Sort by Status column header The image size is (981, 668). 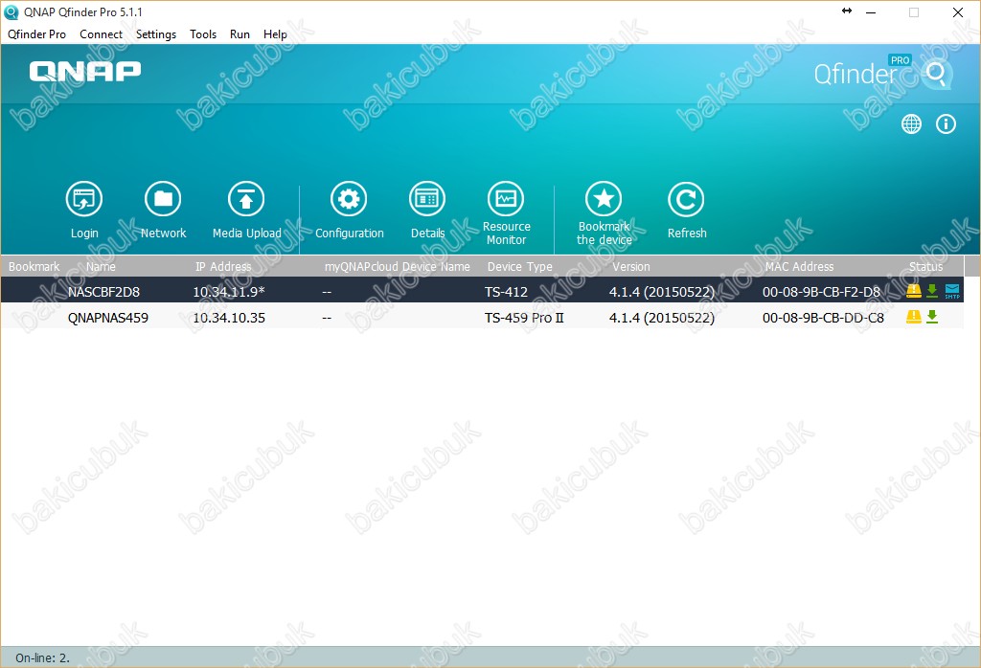click(x=926, y=266)
